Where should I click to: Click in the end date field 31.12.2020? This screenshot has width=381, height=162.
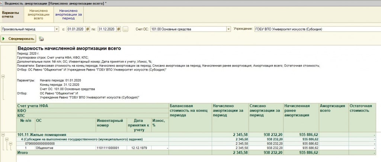click(x=106, y=29)
